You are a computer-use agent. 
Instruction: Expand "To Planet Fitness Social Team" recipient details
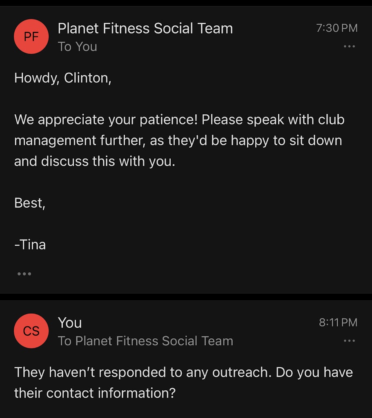(145, 341)
